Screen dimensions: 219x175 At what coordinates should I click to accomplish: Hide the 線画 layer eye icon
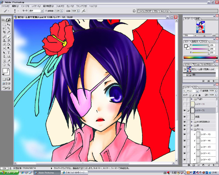[184, 117]
